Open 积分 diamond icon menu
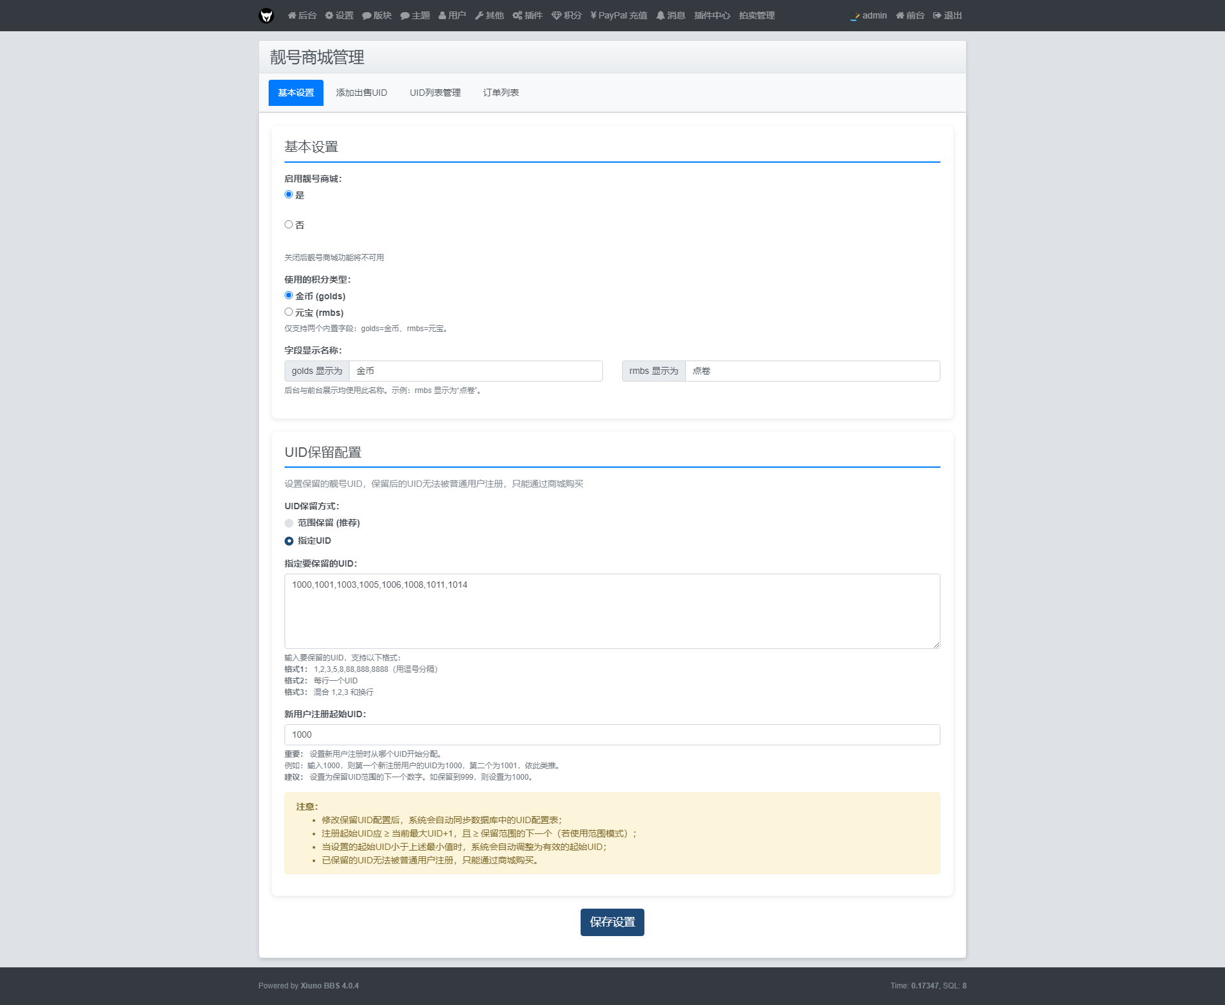 pos(567,15)
